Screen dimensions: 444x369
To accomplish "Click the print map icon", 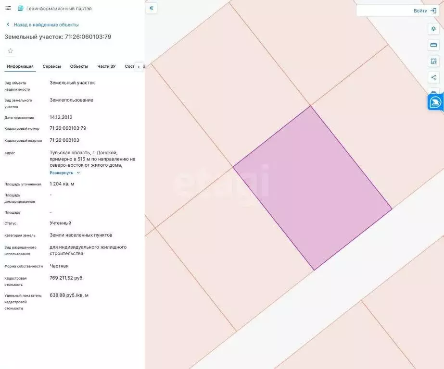I will tap(433, 92).
